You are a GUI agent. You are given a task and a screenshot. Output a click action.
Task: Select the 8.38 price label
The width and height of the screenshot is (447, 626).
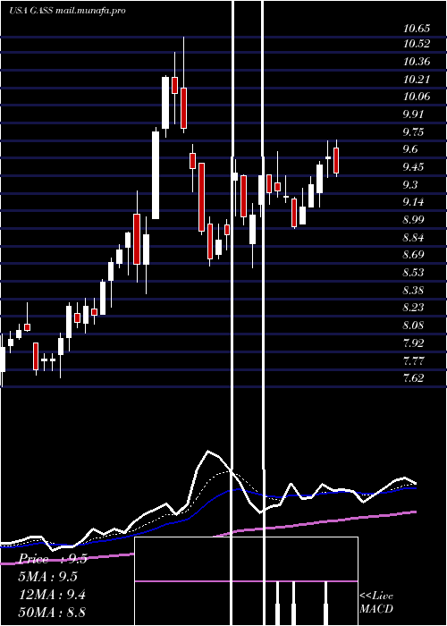[x=413, y=291]
